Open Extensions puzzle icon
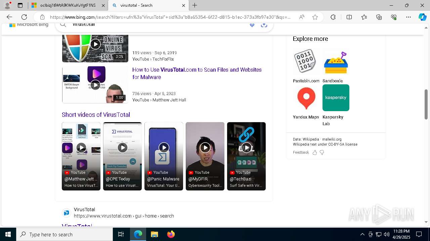Image resolution: width=430 pixels, height=241 pixels. point(333,17)
